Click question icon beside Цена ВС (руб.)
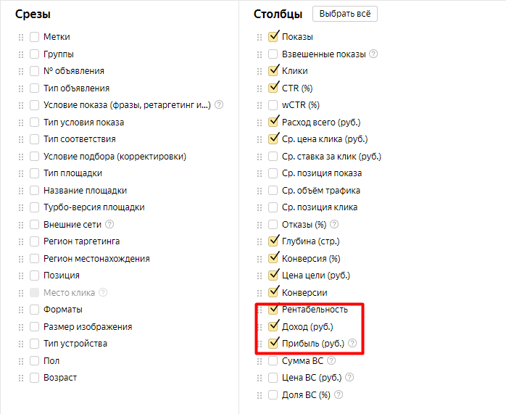 (349, 377)
